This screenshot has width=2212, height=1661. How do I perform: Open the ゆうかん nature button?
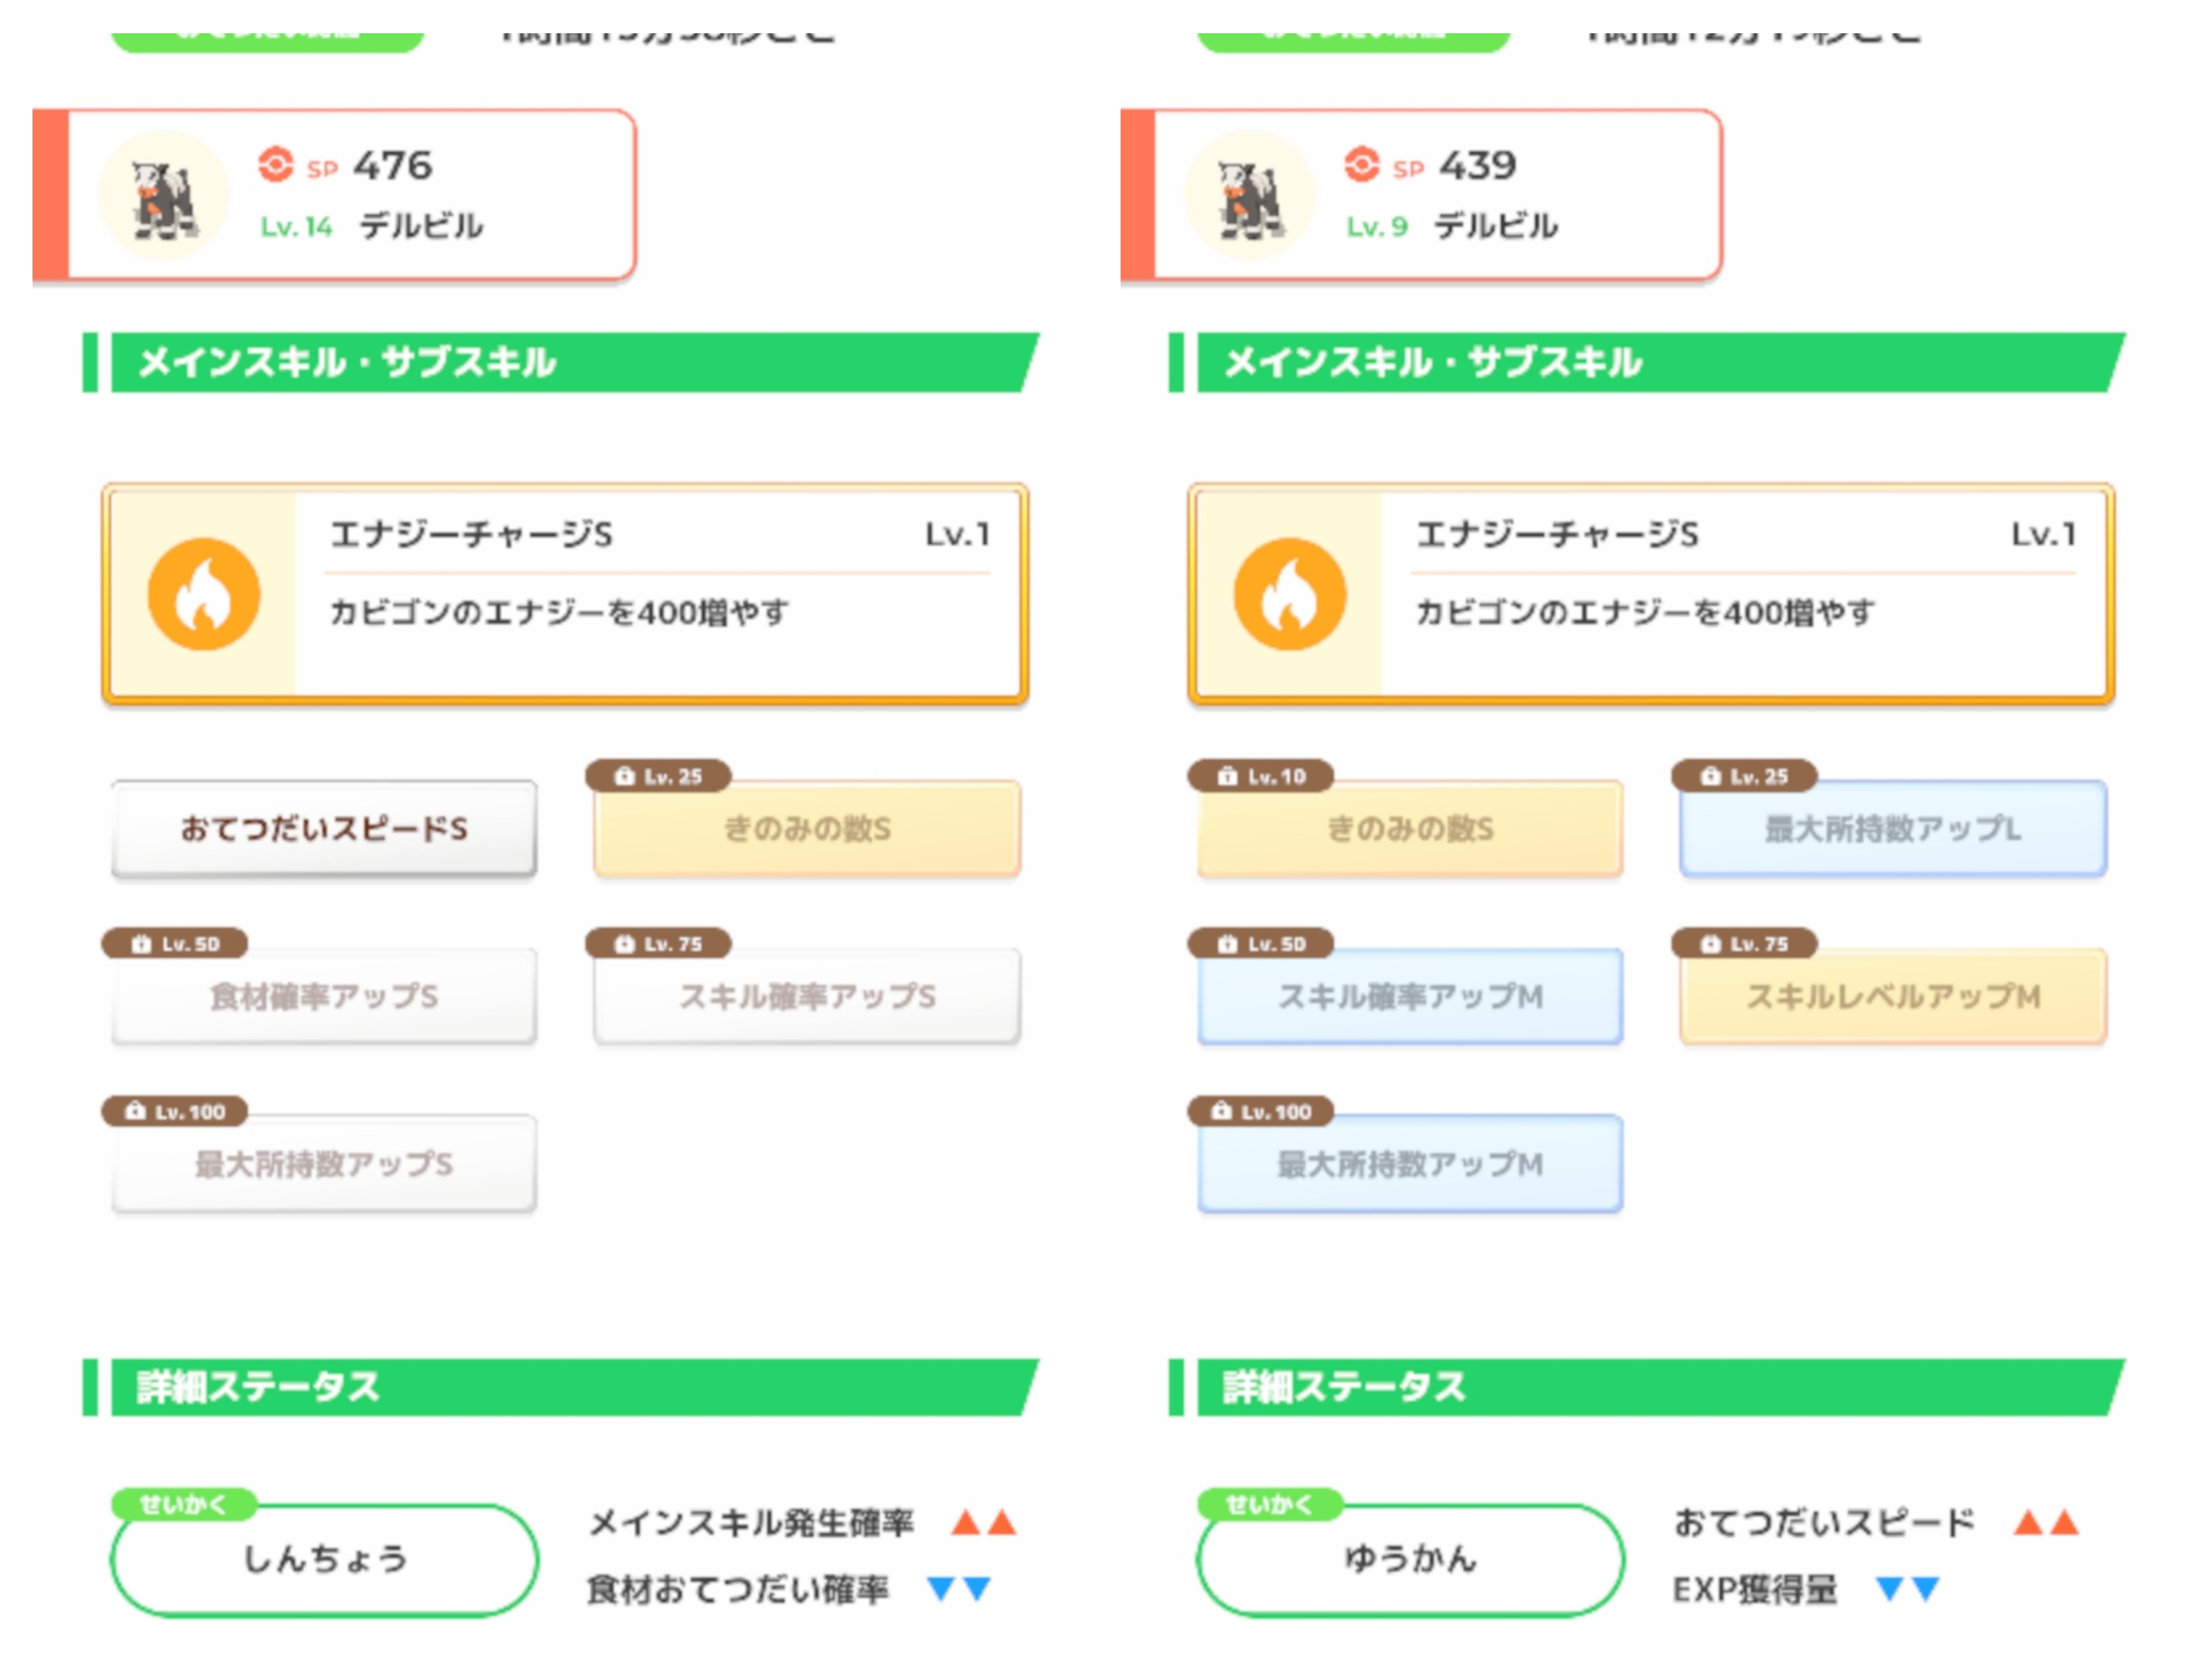coord(1410,1559)
